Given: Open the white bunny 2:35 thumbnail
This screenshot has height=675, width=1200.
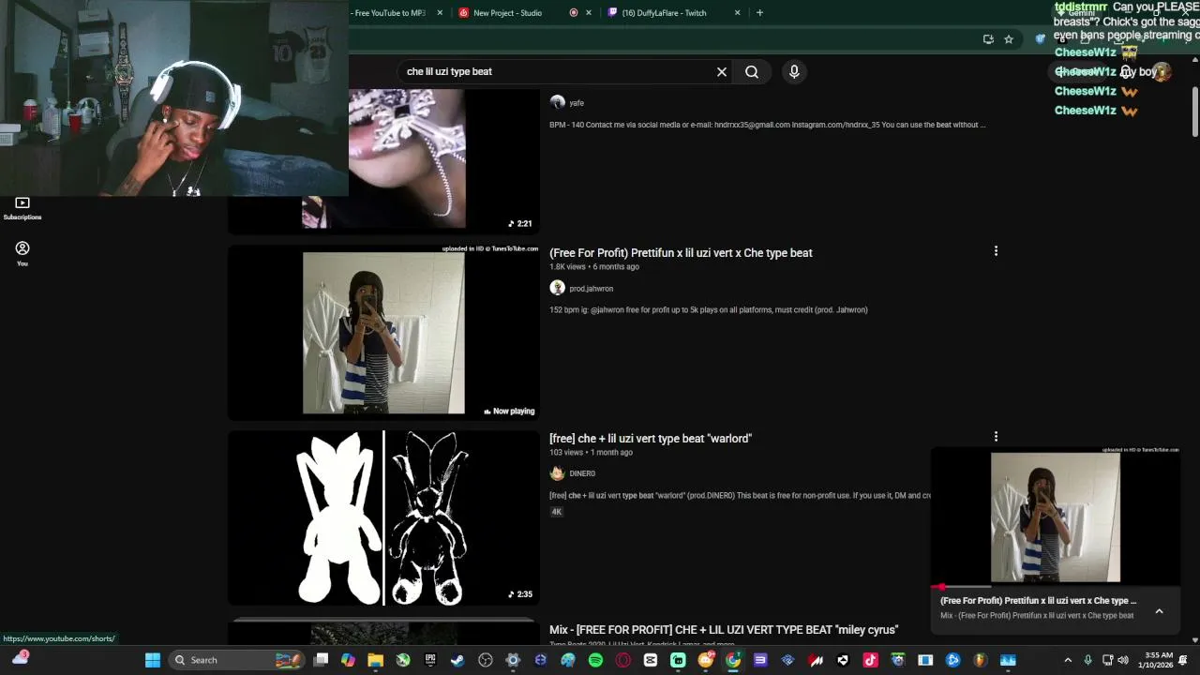Looking at the screenshot, I should click(383, 517).
